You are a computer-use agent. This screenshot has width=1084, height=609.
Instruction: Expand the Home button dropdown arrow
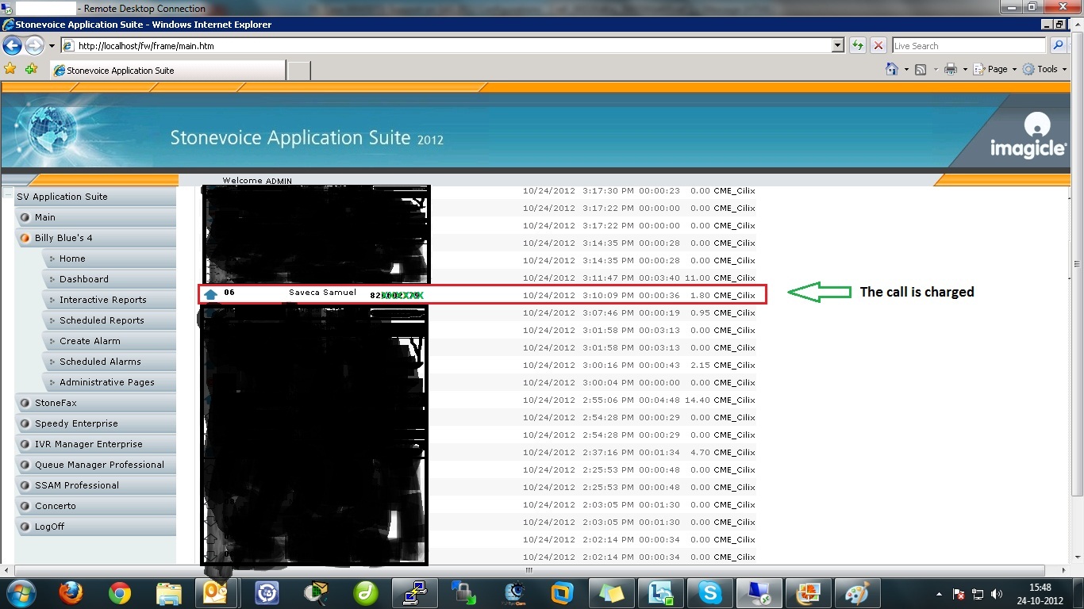coord(906,70)
